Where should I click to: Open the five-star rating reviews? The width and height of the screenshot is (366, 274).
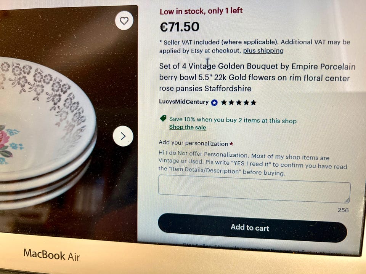coord(239,102)
